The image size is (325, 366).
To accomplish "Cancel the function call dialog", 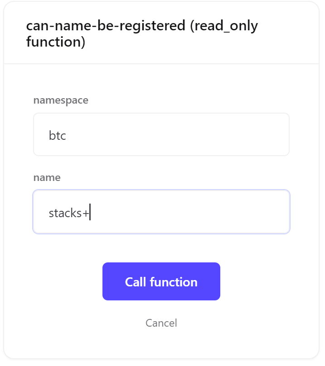I will tap(161, 323).
